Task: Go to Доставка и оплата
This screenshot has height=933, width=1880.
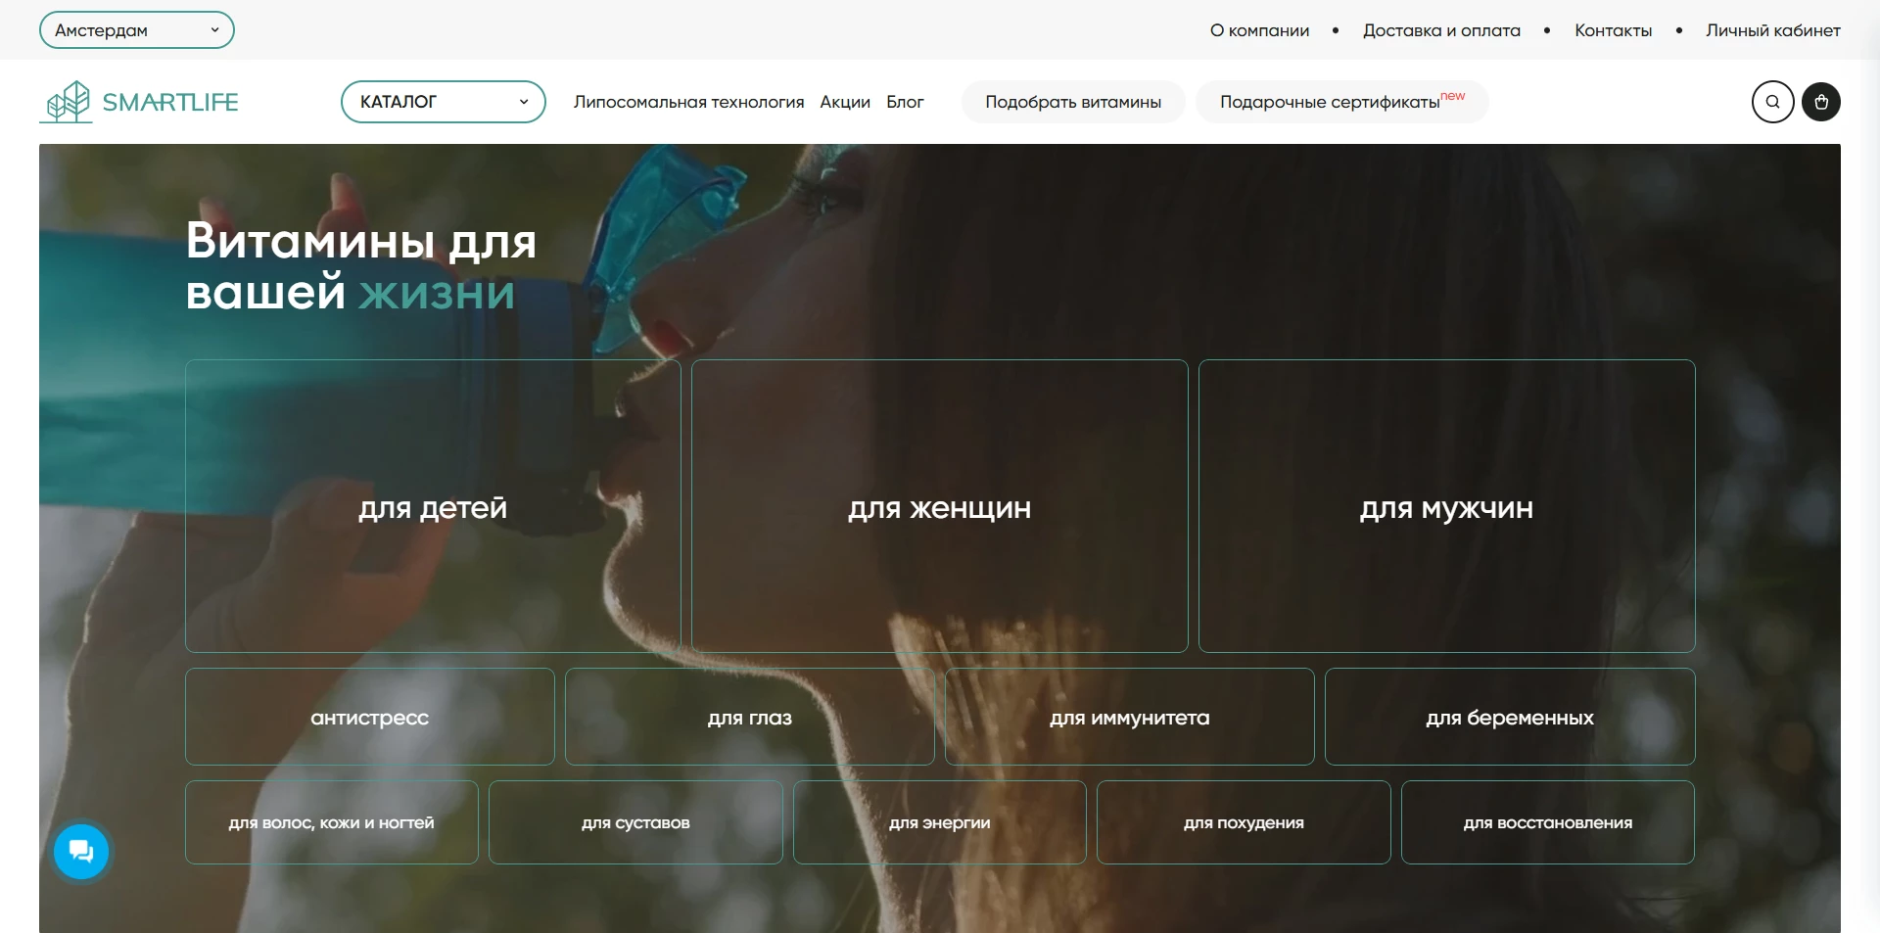Action: pyautogui.click(x=1441, y=30)
